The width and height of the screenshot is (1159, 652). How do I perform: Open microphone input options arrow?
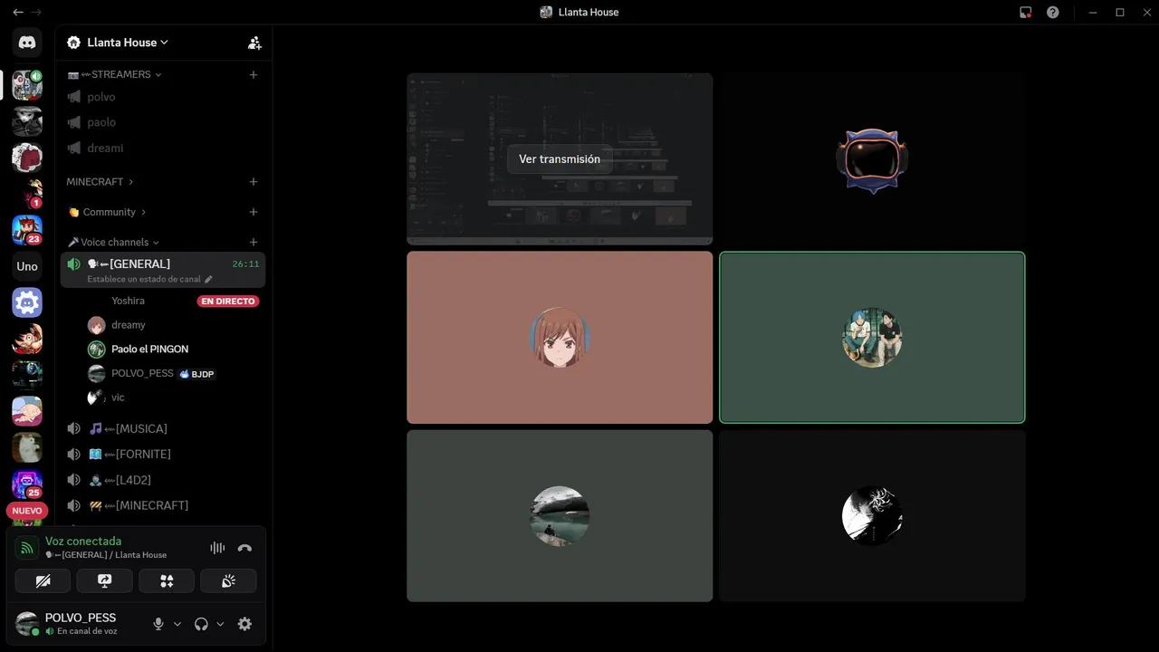[x=177, y=624]
